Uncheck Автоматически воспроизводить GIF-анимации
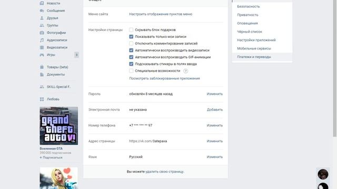Screen dimensions: 337x189 click(x=131, y=57)
